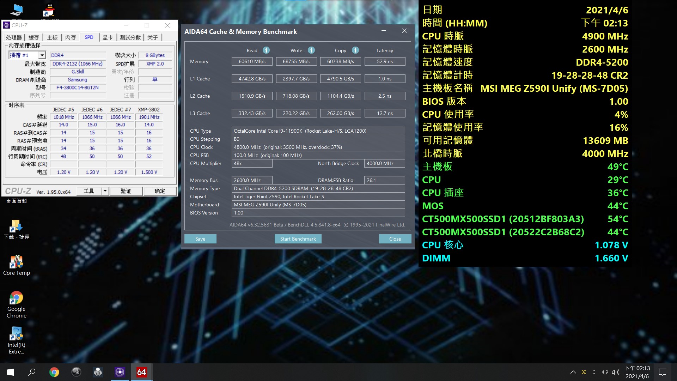Click the Memory Latency value 52.9 ns

pos(385,61)
